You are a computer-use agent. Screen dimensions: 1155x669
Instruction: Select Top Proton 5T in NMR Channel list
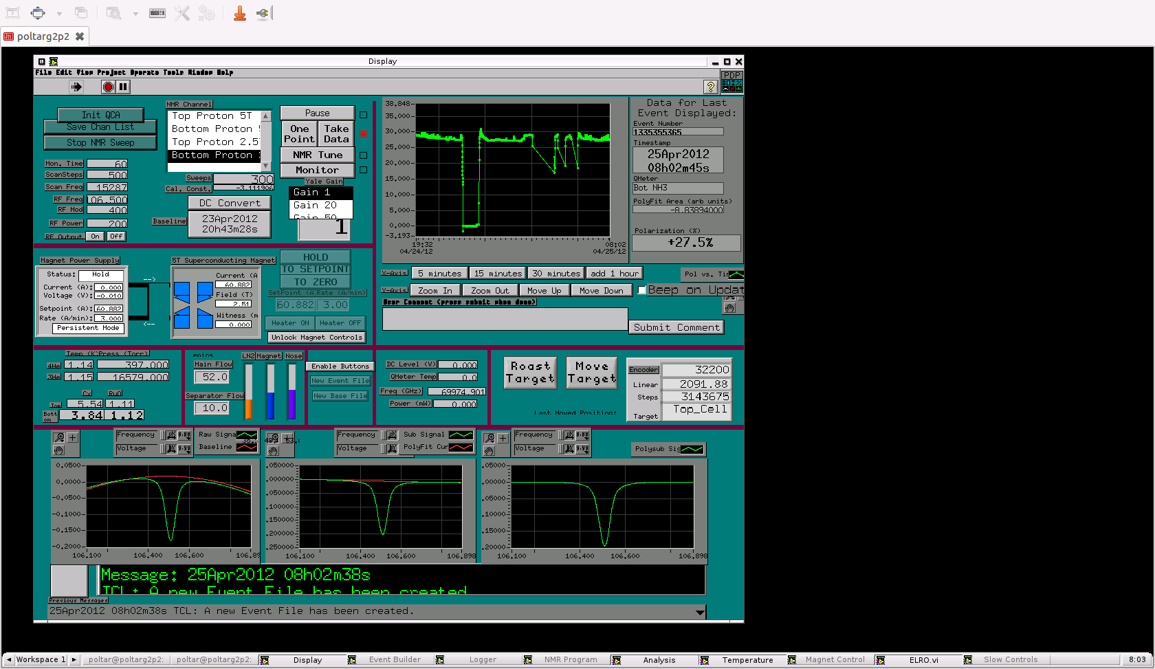coord(214,116)
